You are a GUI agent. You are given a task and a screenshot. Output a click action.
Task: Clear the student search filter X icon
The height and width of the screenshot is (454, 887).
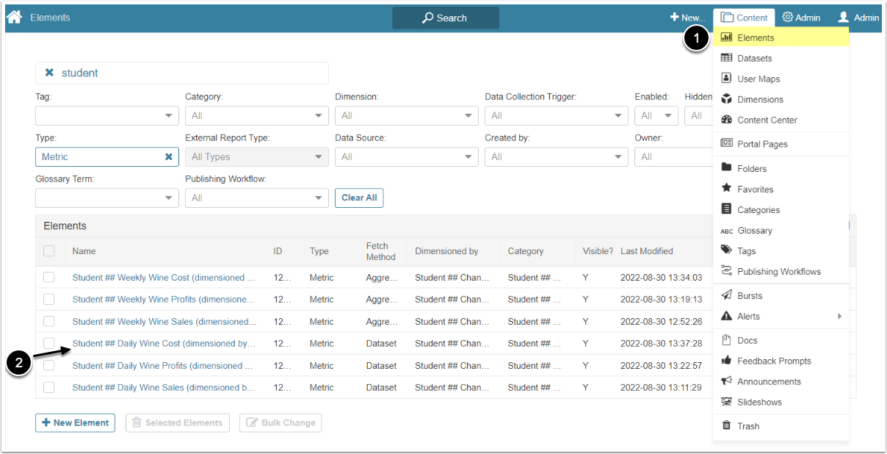click(x=49, y=73)
